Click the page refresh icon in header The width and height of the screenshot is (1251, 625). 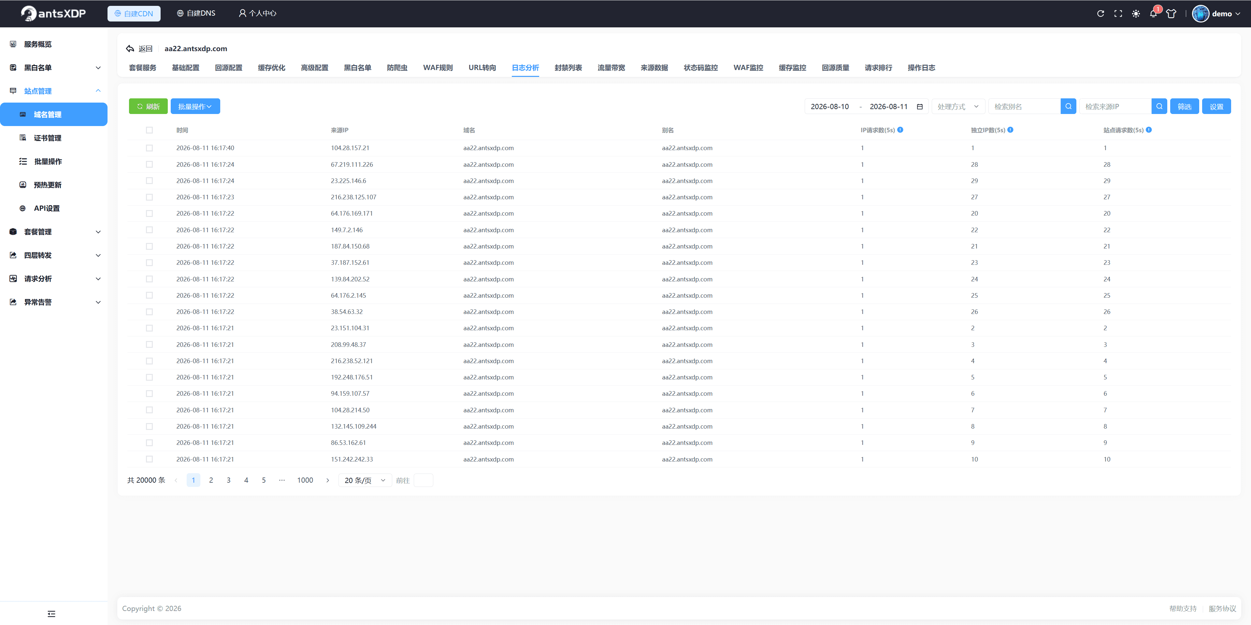[x=1100, y=14]
